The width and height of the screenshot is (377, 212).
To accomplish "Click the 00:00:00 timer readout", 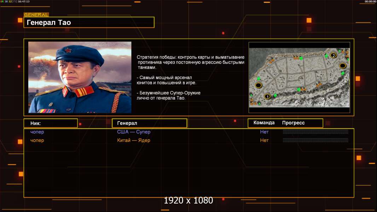I will (370, 1).
